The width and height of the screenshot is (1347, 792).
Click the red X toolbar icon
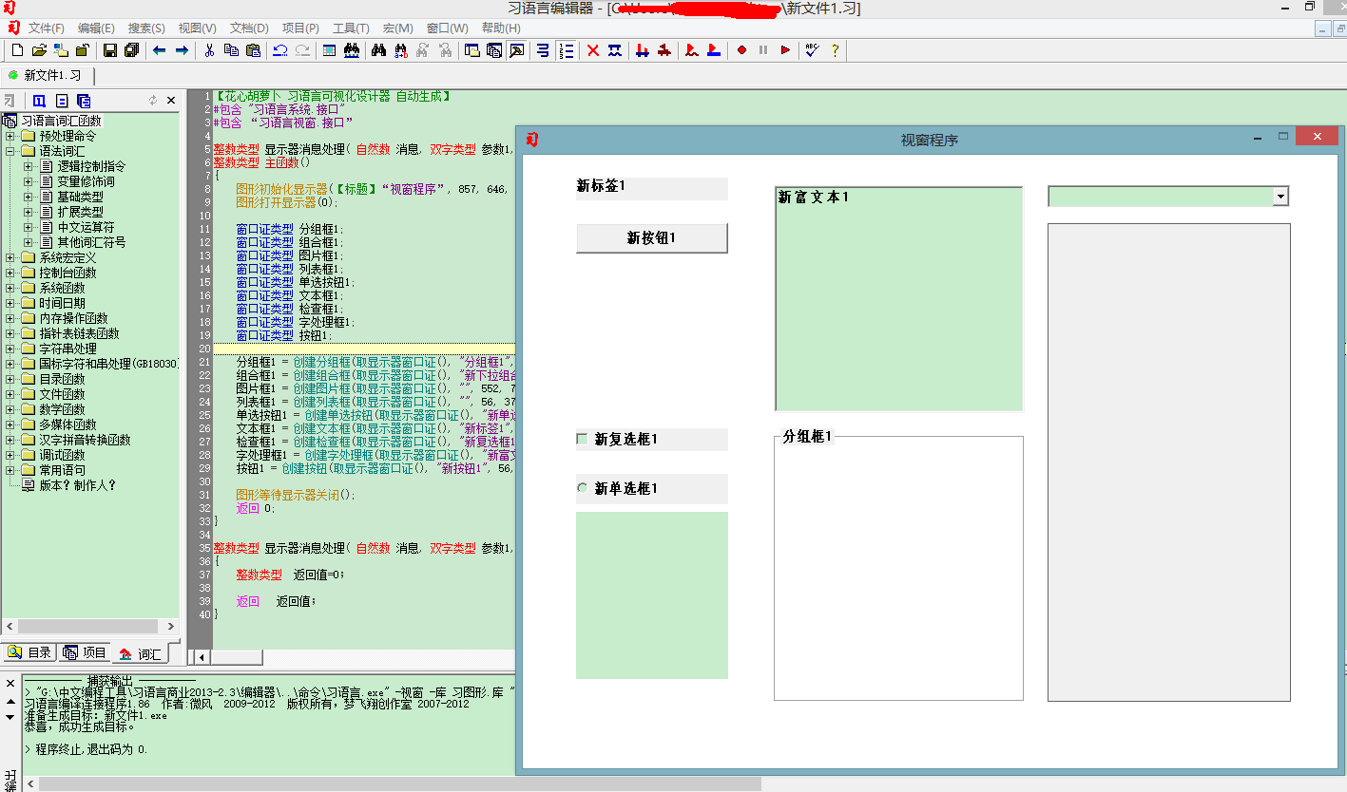point(593,50)
